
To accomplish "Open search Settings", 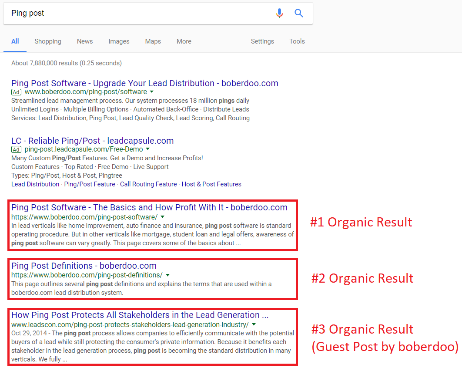I will (x=262, y=41).
